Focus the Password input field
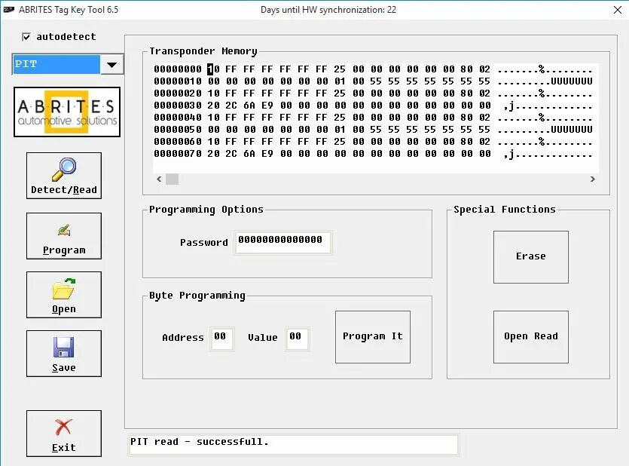The height and width of the screenshot is (466, 629). tap(283, 243)
